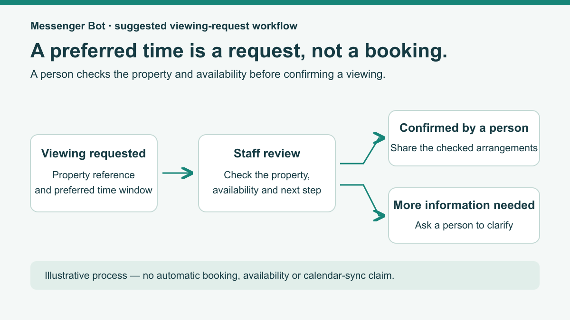Image resolution: width=570 pixels, height=320 pixels.
Task: Click the title 'A preferred time is a request, not a booking.'
Action: pos(239,51)
